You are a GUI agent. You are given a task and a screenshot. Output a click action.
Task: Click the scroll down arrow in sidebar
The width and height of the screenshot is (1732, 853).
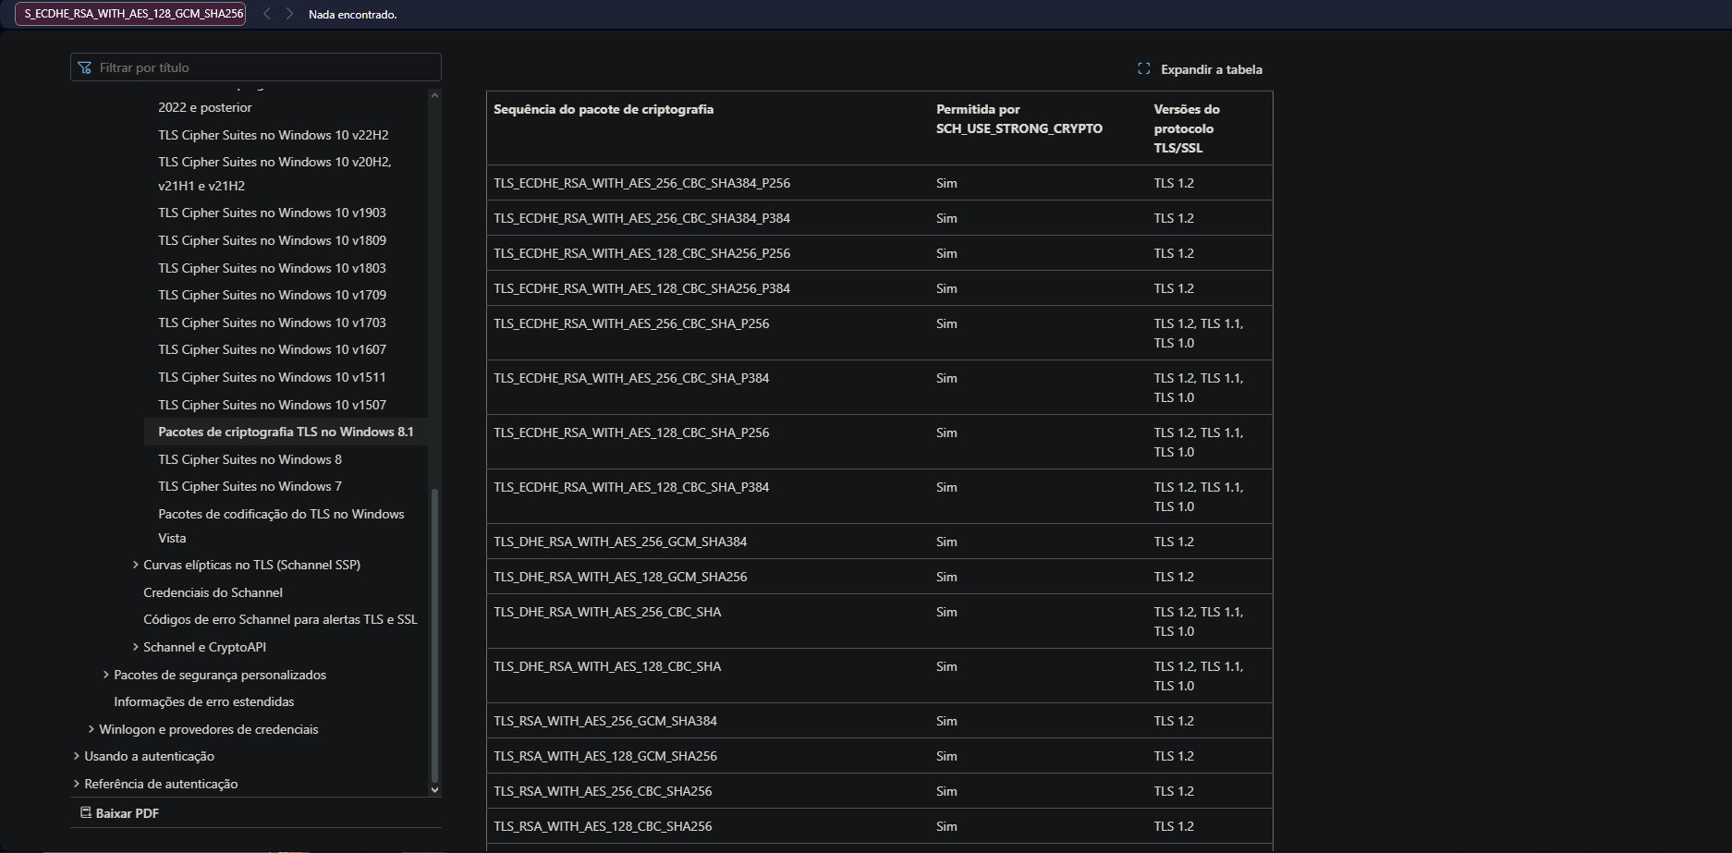click(434, 790)
